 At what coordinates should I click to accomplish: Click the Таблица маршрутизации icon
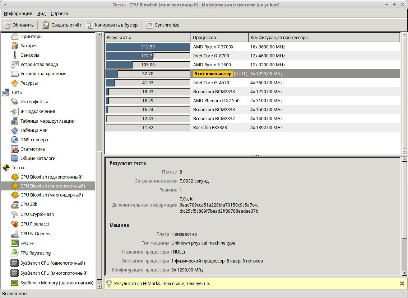(x=15, y=121)
